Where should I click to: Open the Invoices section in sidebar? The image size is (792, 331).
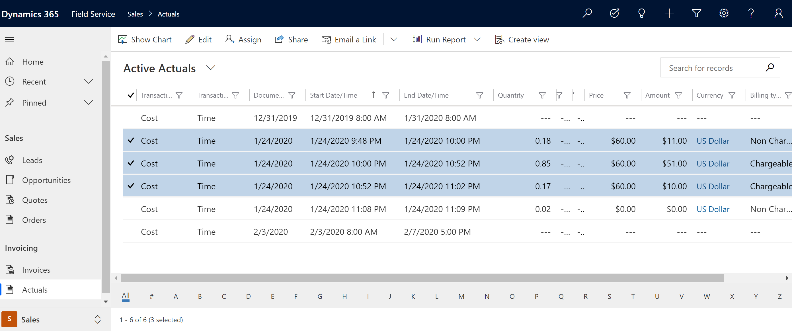point(36,269)
